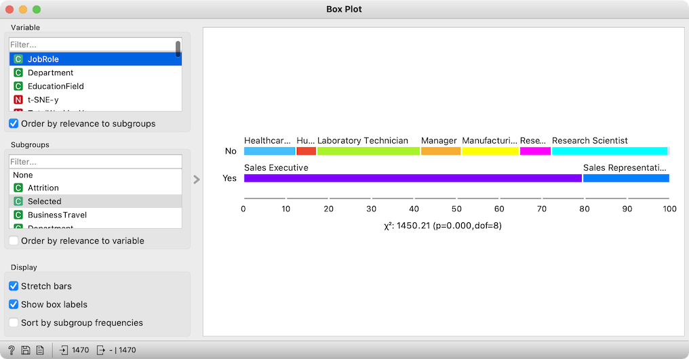The image size is (689, 359).
Task: Click the categorical icon beside EducationField
Action: point(18,86)
